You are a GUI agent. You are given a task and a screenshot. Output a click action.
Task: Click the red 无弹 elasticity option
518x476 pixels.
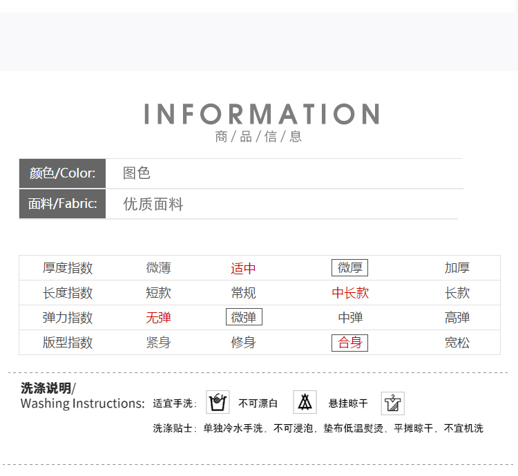click(158, 318)
